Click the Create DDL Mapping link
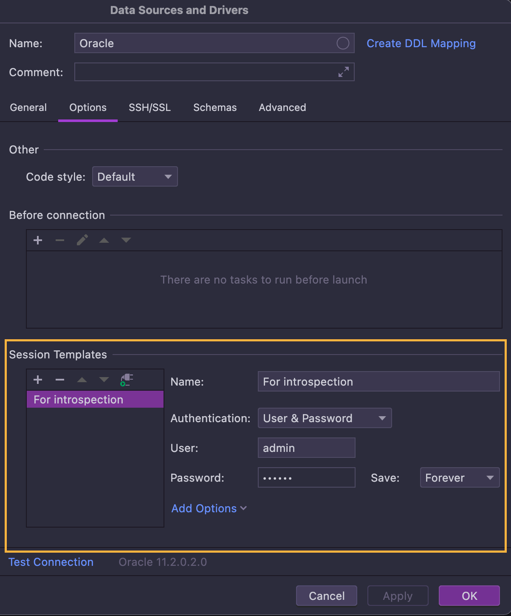Screen dimensions: 511x616 pos(421,43)
